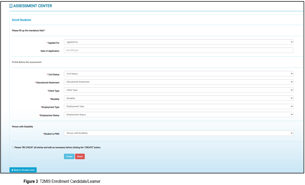Click the back arrow icon on Student Lists

(12, 170)
